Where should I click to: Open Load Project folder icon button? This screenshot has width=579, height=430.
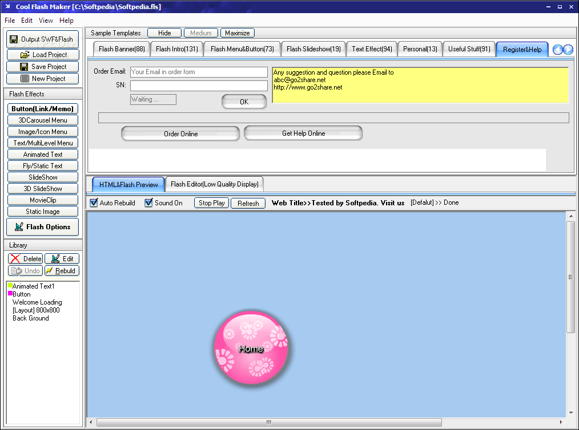[42, 55]
